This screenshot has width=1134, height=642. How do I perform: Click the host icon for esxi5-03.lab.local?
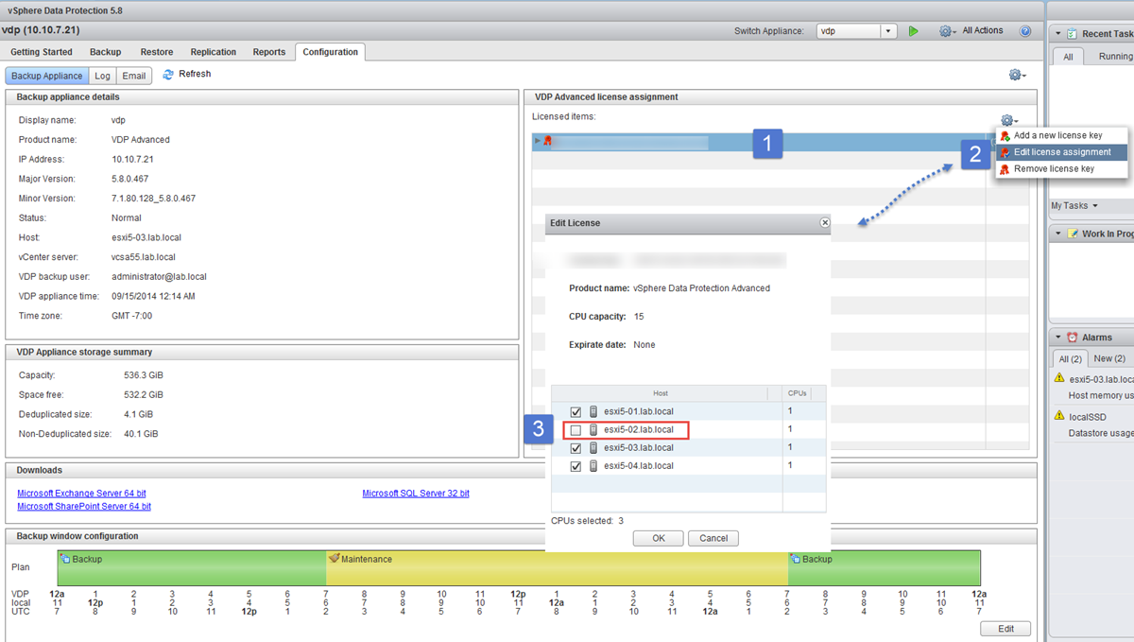click(x=593, y=448)
